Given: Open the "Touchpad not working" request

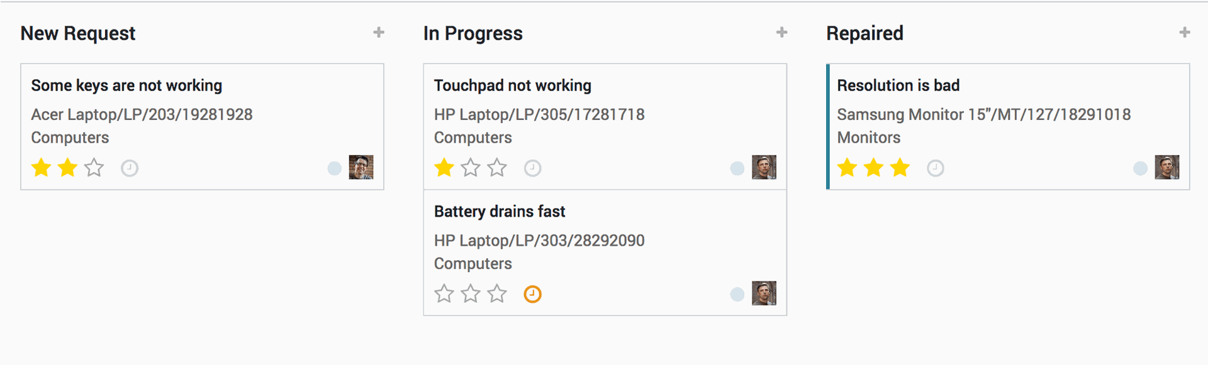Looking at the screenshot, I should 512,85.
